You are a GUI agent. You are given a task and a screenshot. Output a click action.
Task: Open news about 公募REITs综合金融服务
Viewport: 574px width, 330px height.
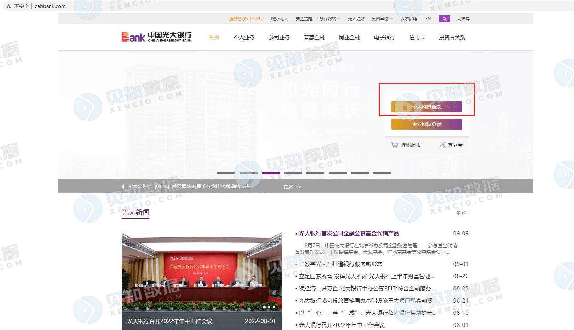367,289
